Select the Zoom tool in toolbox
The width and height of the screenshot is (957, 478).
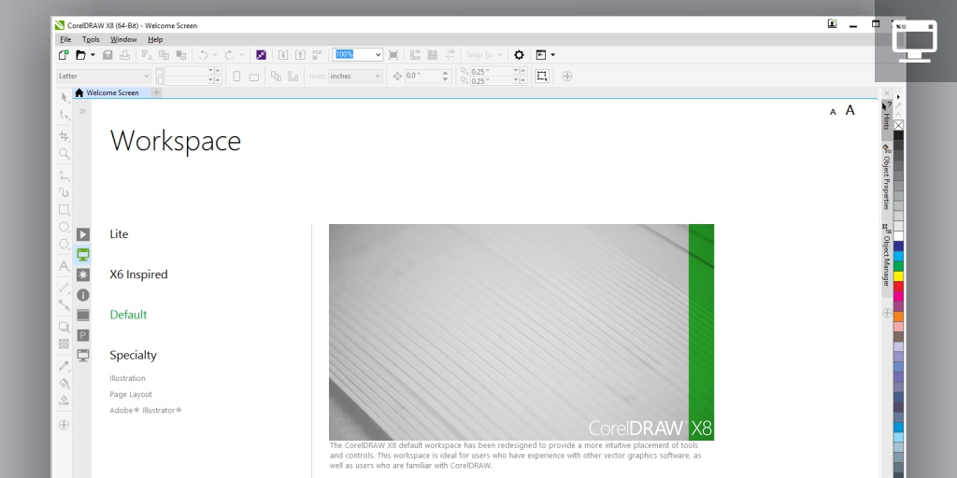pos(64,153)
